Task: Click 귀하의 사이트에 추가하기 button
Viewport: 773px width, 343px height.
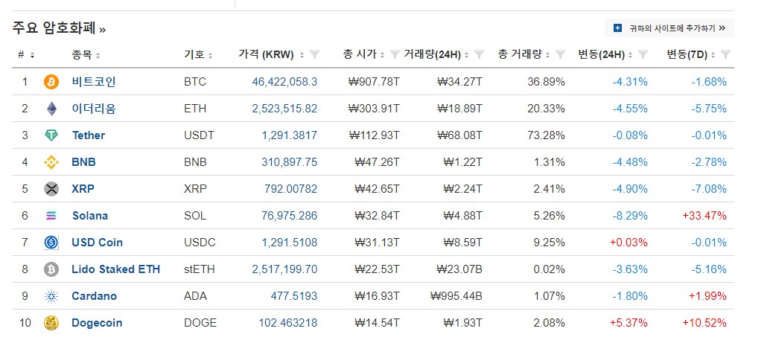Action: (669, 28)
